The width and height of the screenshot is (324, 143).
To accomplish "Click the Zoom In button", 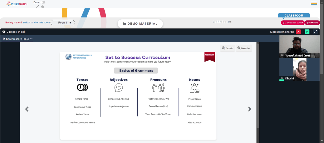I will pyautogui.click(x=227, y=48).
